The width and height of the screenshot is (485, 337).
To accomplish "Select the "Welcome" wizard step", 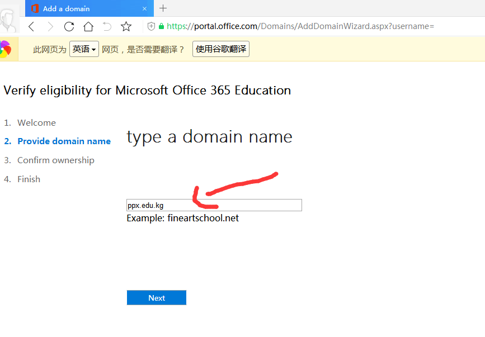I will point(36,123).
